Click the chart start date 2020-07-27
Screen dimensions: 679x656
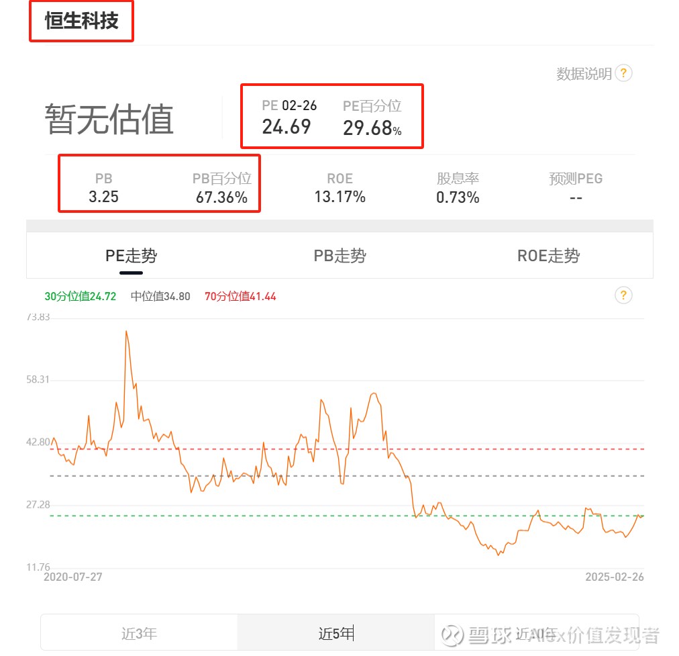[x=73, y=577]
